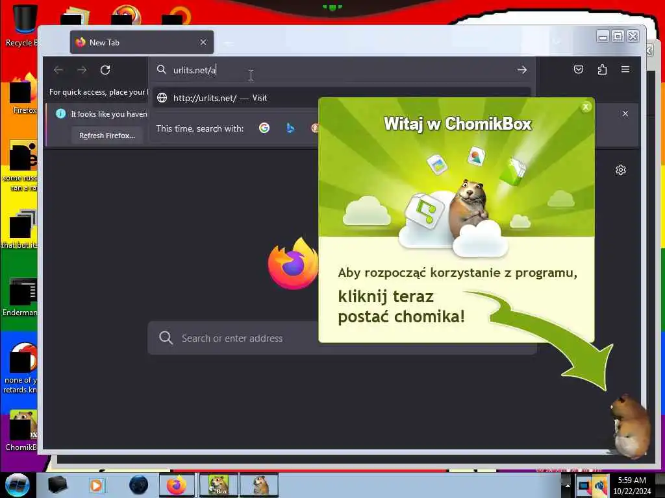Click the search magnifier in address bar
665x498 pixels.
click(161, 69)
